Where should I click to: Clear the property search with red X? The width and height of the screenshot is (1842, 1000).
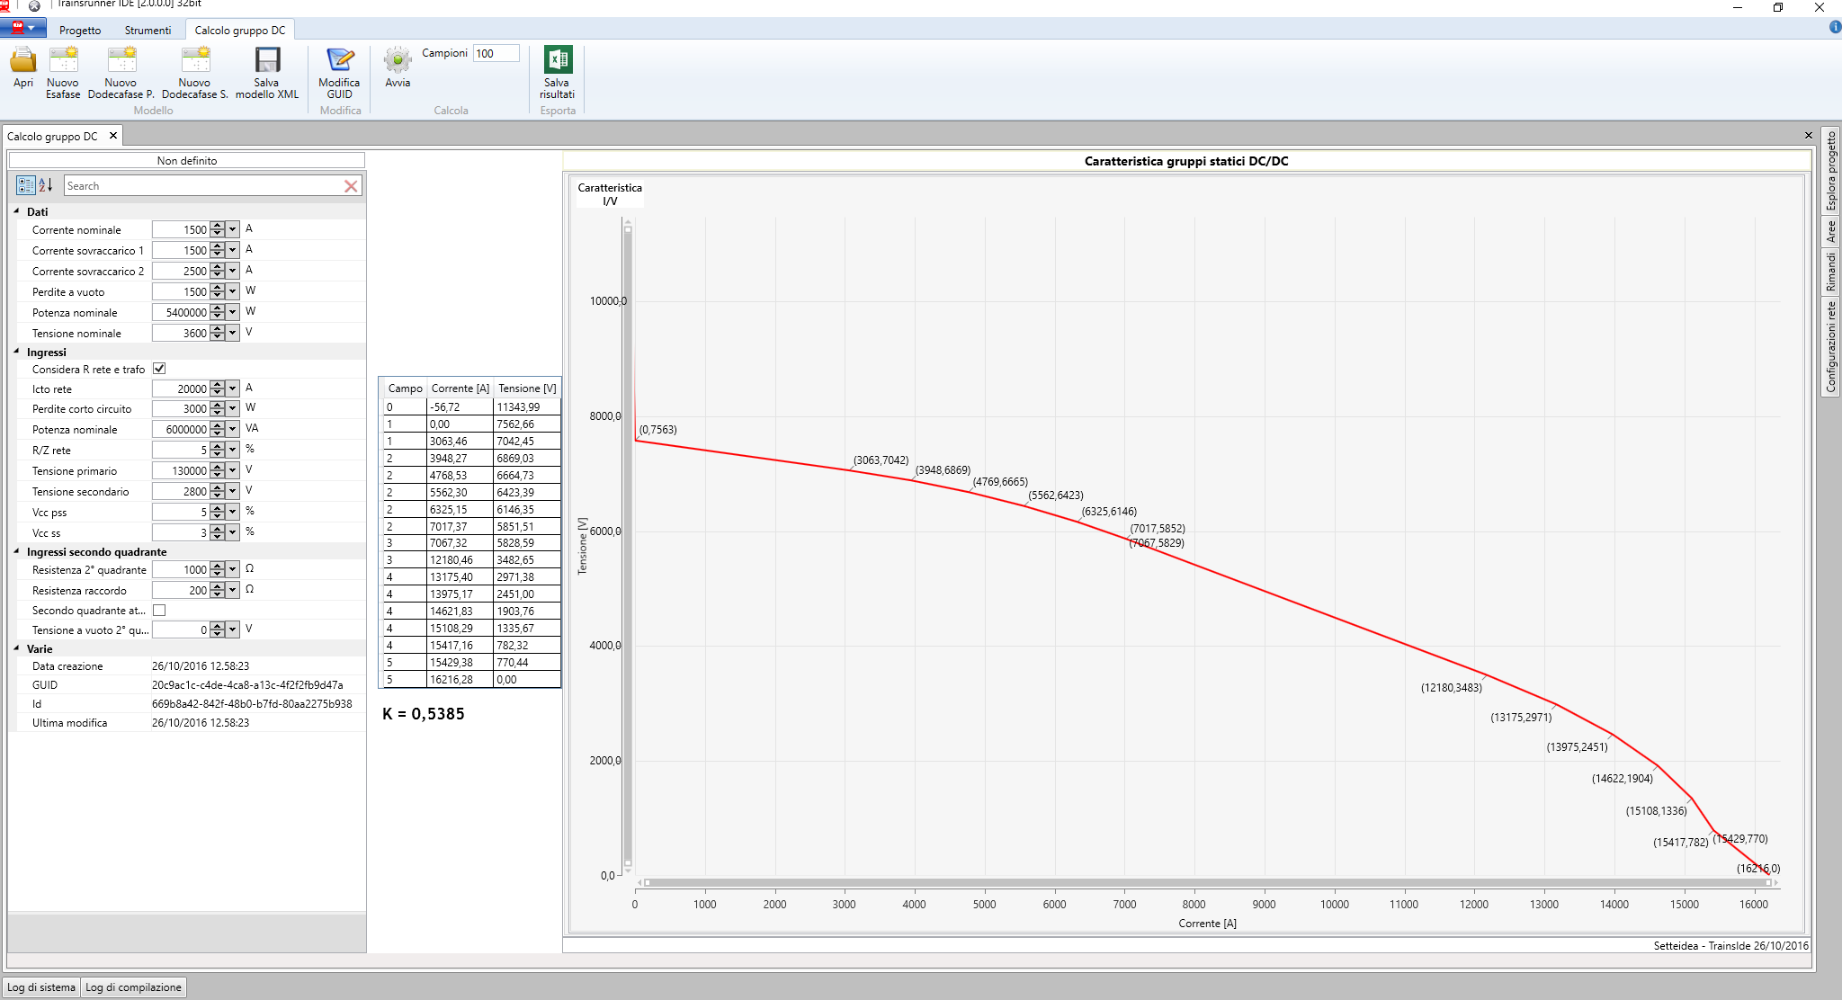point(351,186)
